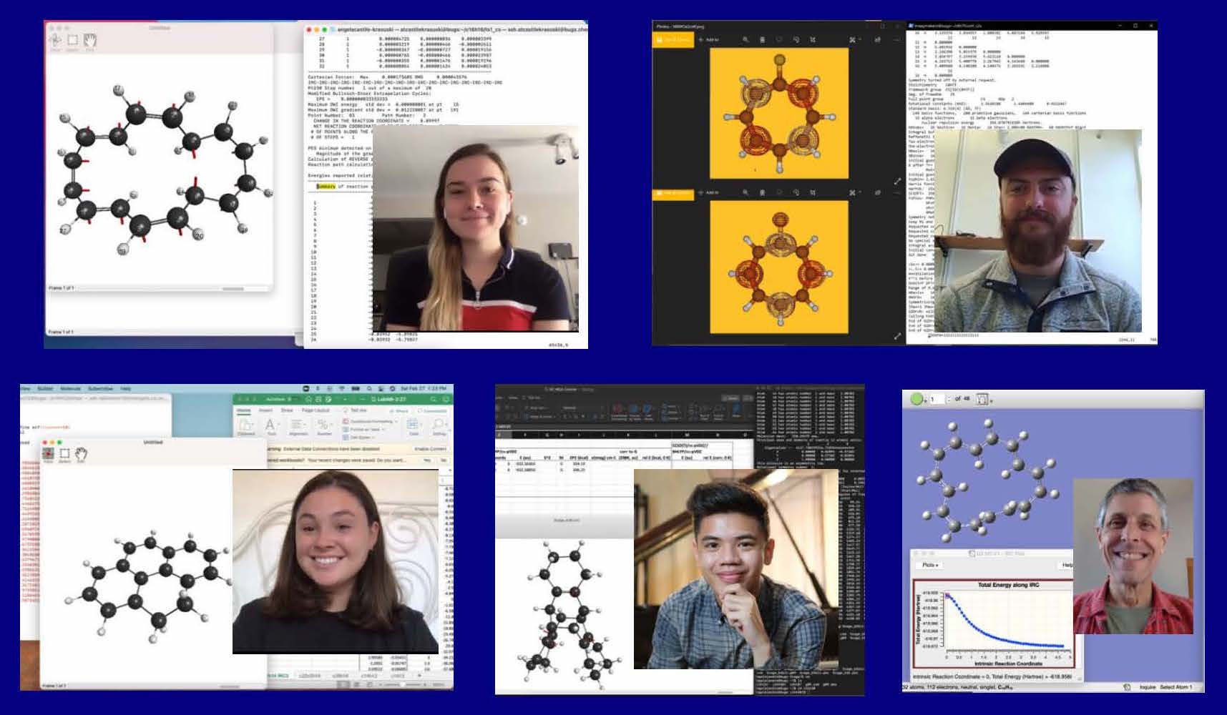Open the Builder menu in macOS menu bar
Viewport: 1227px width, 715px height.
pos(45,388)
